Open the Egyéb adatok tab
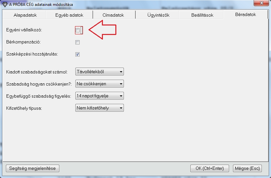The width and height of the screenshot is (271, 178). click(69, 15)
